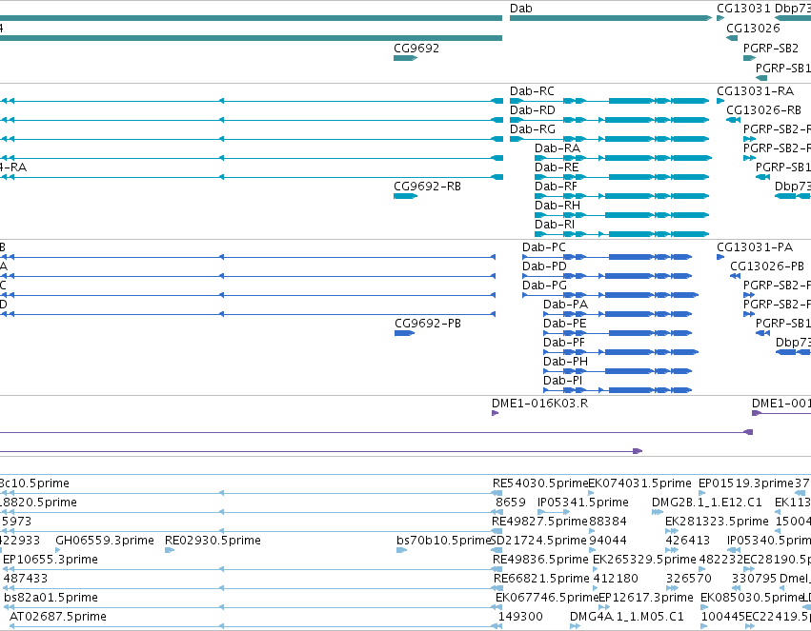The height and width of the screenshot is (631, 811).
Task: Select the IP05341.5prime EST
Action: pyautogui.click(x=554, y=512)
